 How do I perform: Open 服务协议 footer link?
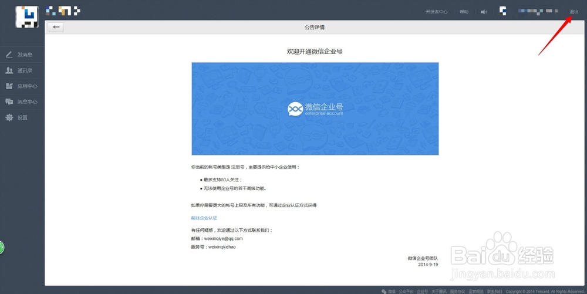pos(457,292)
